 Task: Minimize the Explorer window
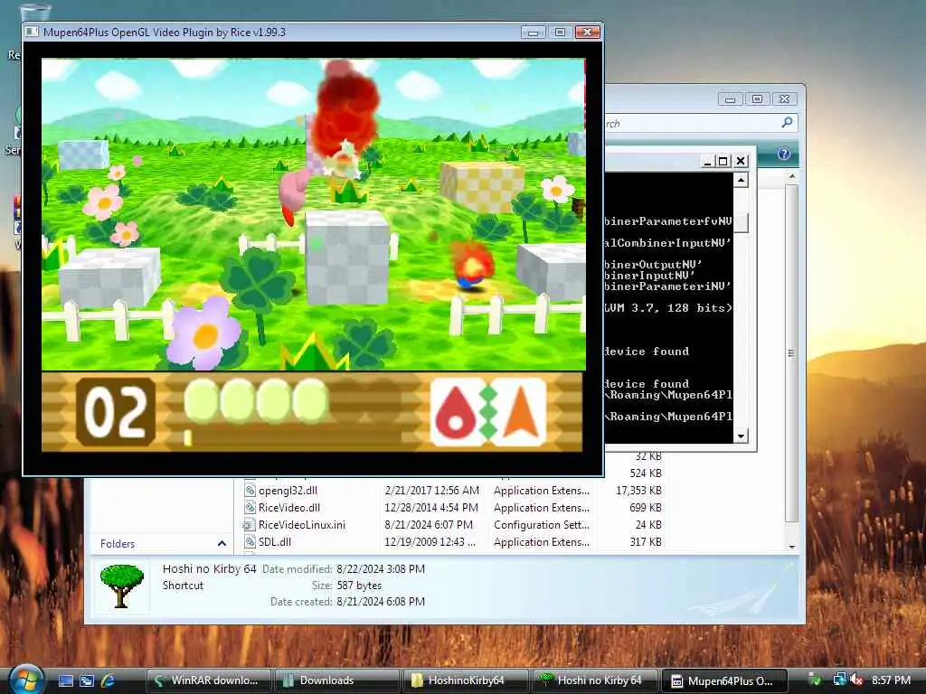pyautogui.click(x=731, y=99)
